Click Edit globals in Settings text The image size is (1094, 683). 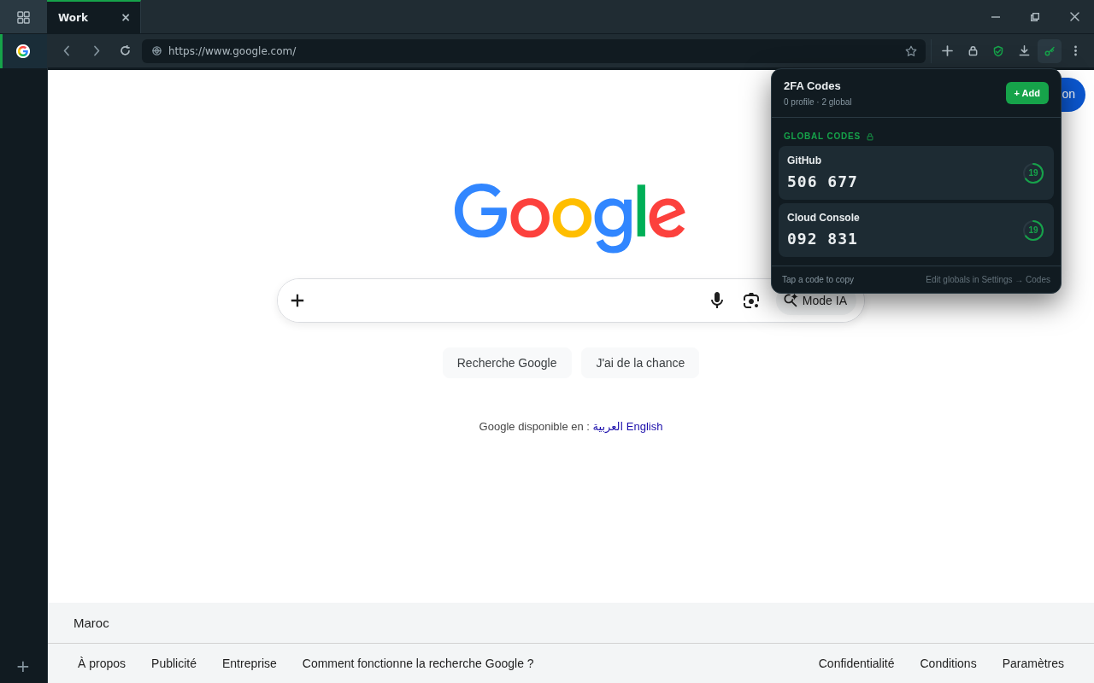tap(988, 280)
